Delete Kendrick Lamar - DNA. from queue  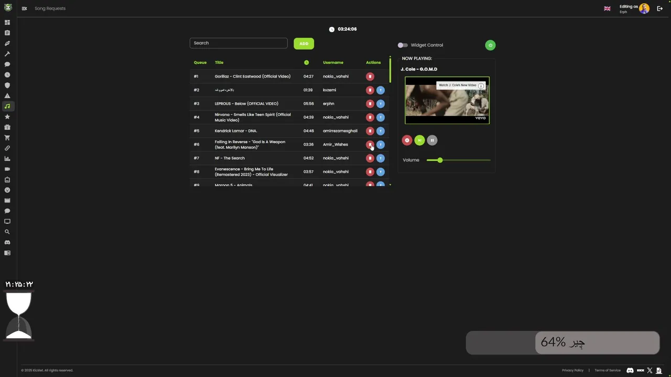point(370,131)
